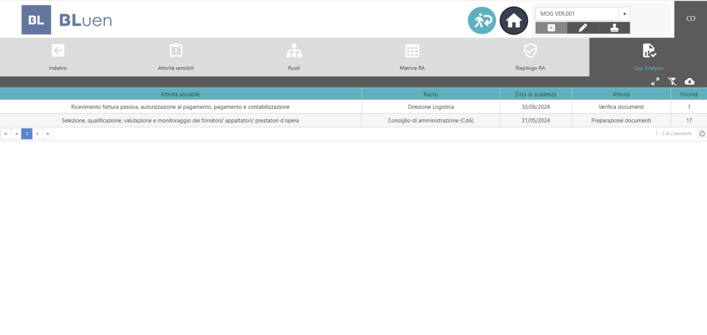Image resolution: width=707 pixels, height=335 pixels.
Task: Sort by Priorità column header
Action: point(689,94)
